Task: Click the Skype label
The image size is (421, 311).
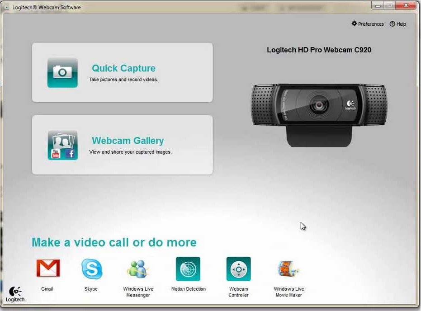Action: click(x=91, y=289)
